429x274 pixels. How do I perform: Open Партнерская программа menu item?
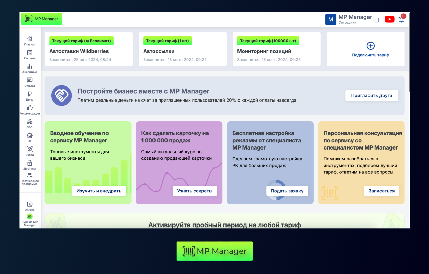click(30, 179)
